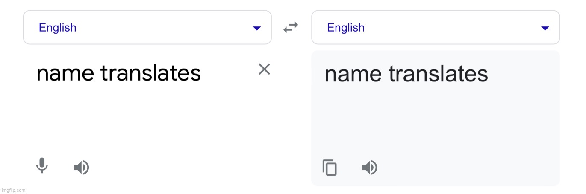586x194 pixels.
Task: Open the target language dropdown arrow
Action: tap(545, 29)
